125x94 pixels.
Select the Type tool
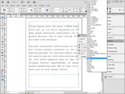coord(2,31)
